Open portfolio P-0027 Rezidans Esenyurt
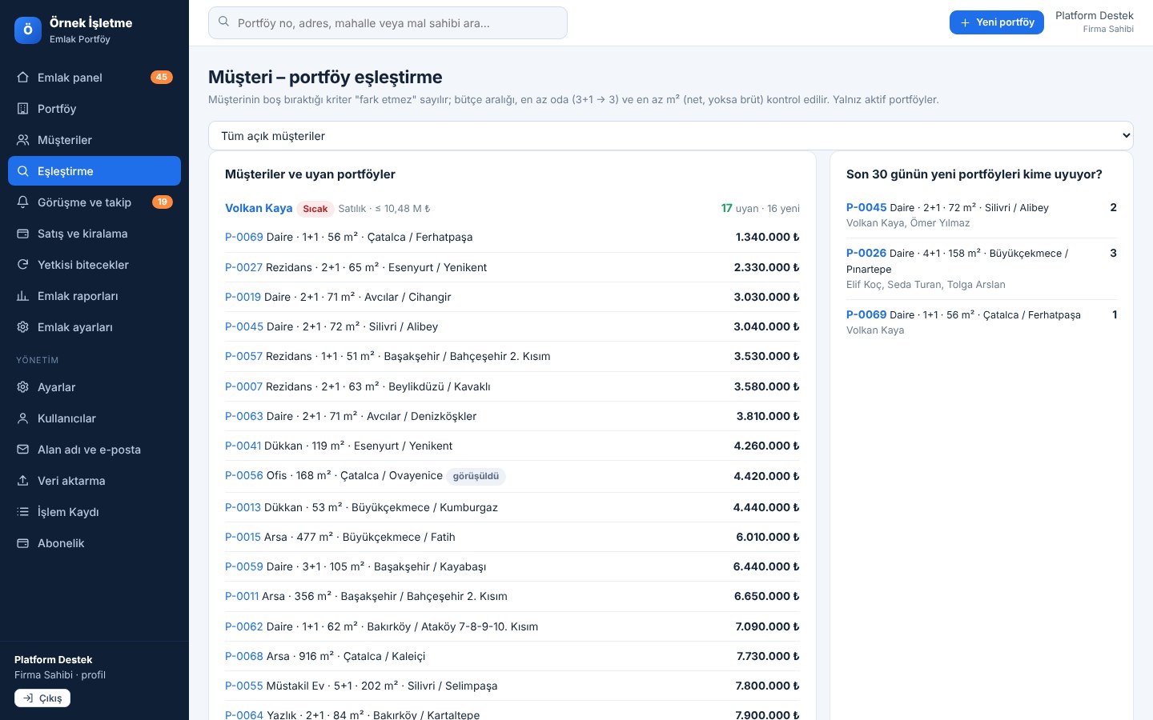This screenshot has width=1153, height=720. [243, 267]
